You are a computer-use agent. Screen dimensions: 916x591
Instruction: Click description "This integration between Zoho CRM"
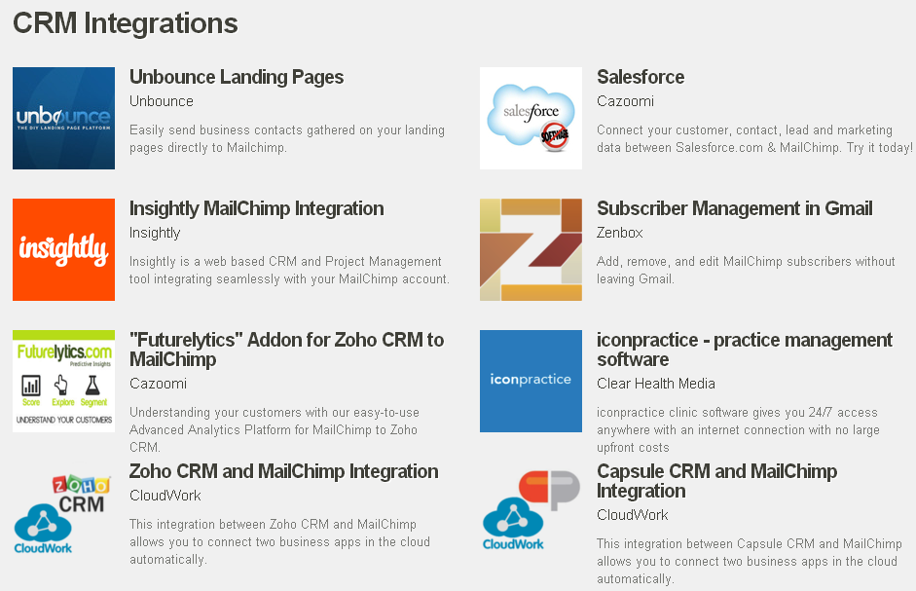coord(279,542)
